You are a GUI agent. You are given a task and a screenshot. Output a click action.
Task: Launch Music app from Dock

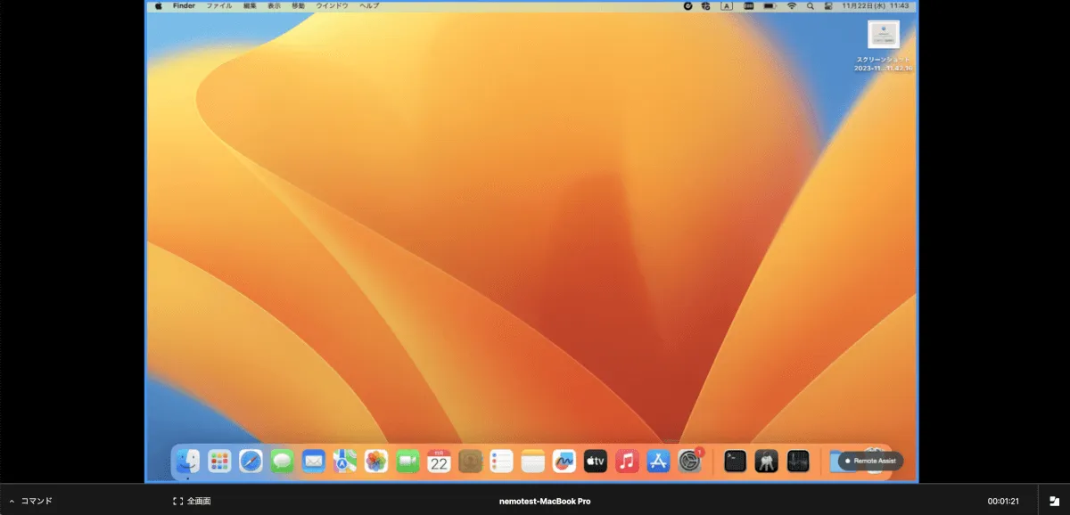(627, 461)
